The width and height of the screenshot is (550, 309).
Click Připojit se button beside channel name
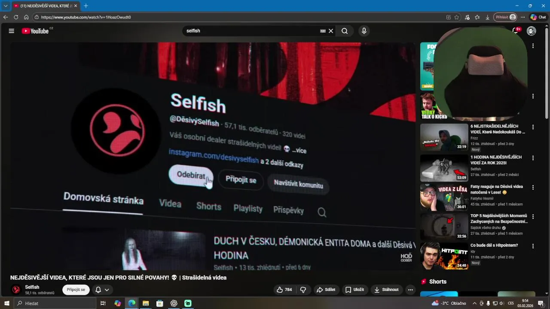tap(76, 290)
